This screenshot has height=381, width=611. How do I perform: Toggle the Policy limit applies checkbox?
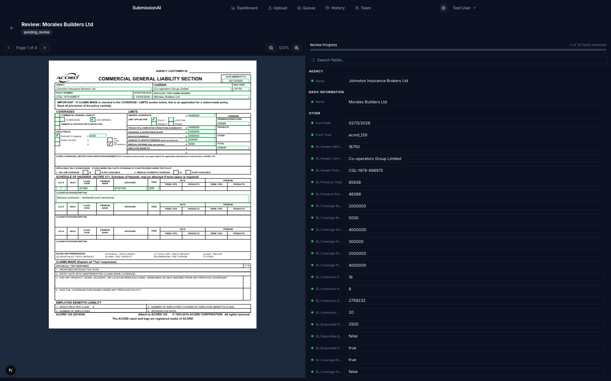click(154, 119)
